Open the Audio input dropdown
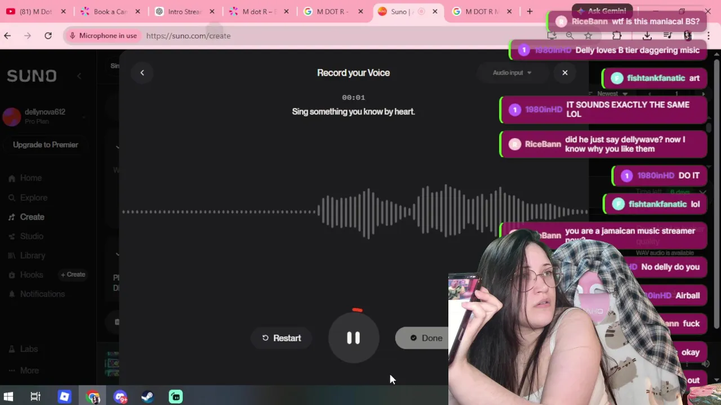 coord(512,73)
